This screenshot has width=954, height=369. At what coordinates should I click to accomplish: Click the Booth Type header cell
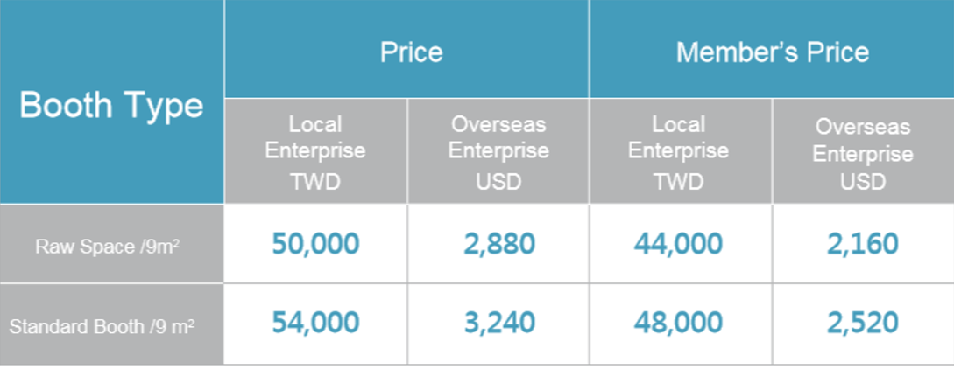(x=111, y=101)
